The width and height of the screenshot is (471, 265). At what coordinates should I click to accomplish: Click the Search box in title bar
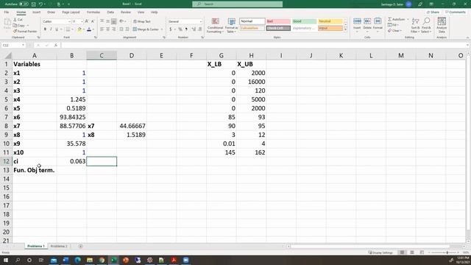coord(237,4)
